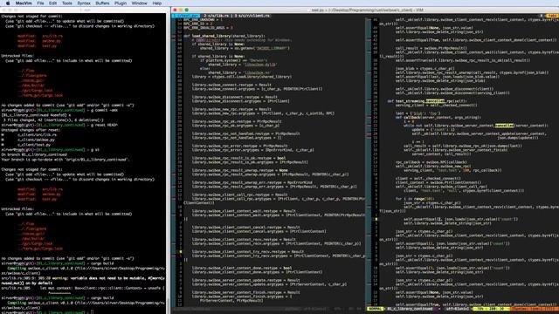Image resolution: width=559 pixels, height=314 pixels.
Task: Select the first highlighted Vim tab
Action: (x=186, y=16)
